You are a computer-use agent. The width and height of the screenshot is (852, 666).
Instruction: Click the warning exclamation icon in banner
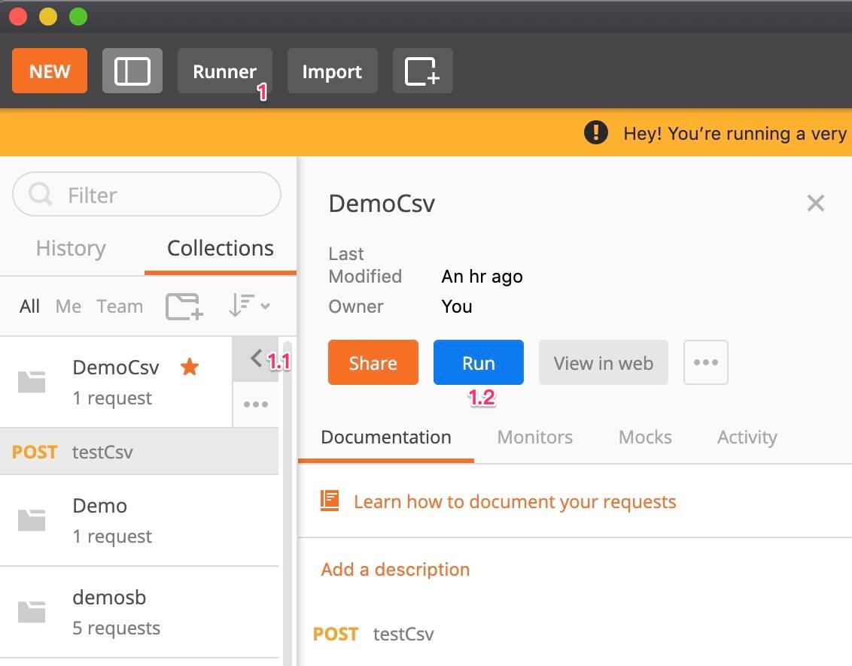[x=596, y=132]
